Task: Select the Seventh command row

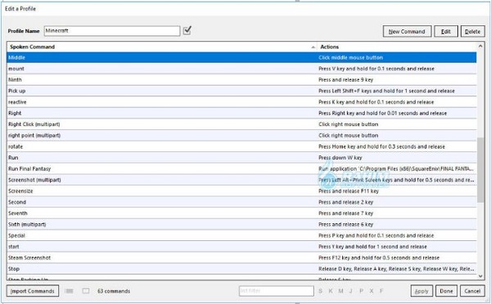Action: 241,213
